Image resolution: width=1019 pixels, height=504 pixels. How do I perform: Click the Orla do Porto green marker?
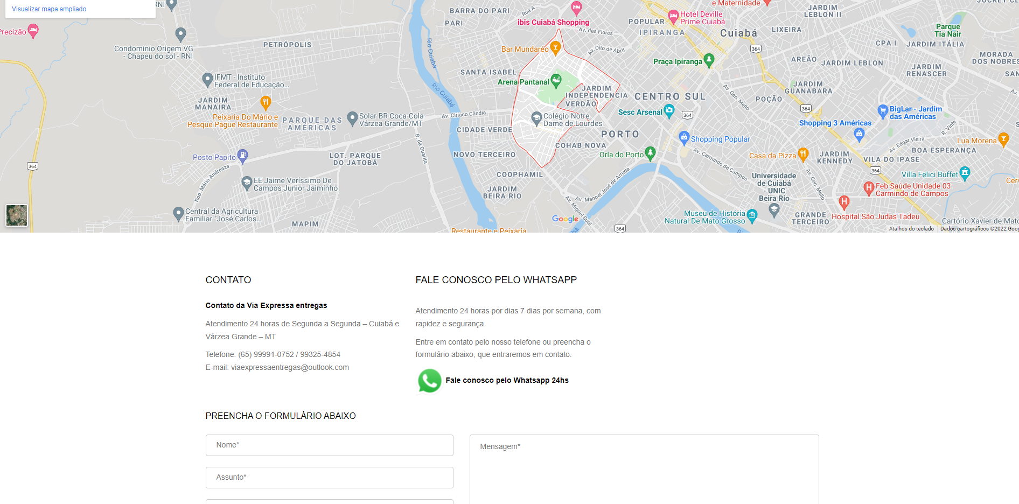point(650,154)
